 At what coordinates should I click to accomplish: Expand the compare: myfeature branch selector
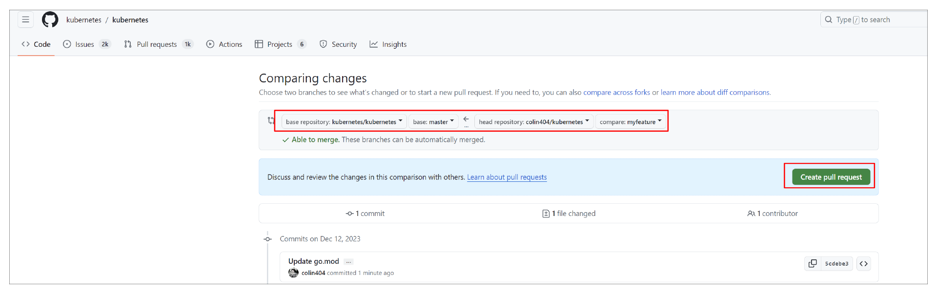coord(631,122)
